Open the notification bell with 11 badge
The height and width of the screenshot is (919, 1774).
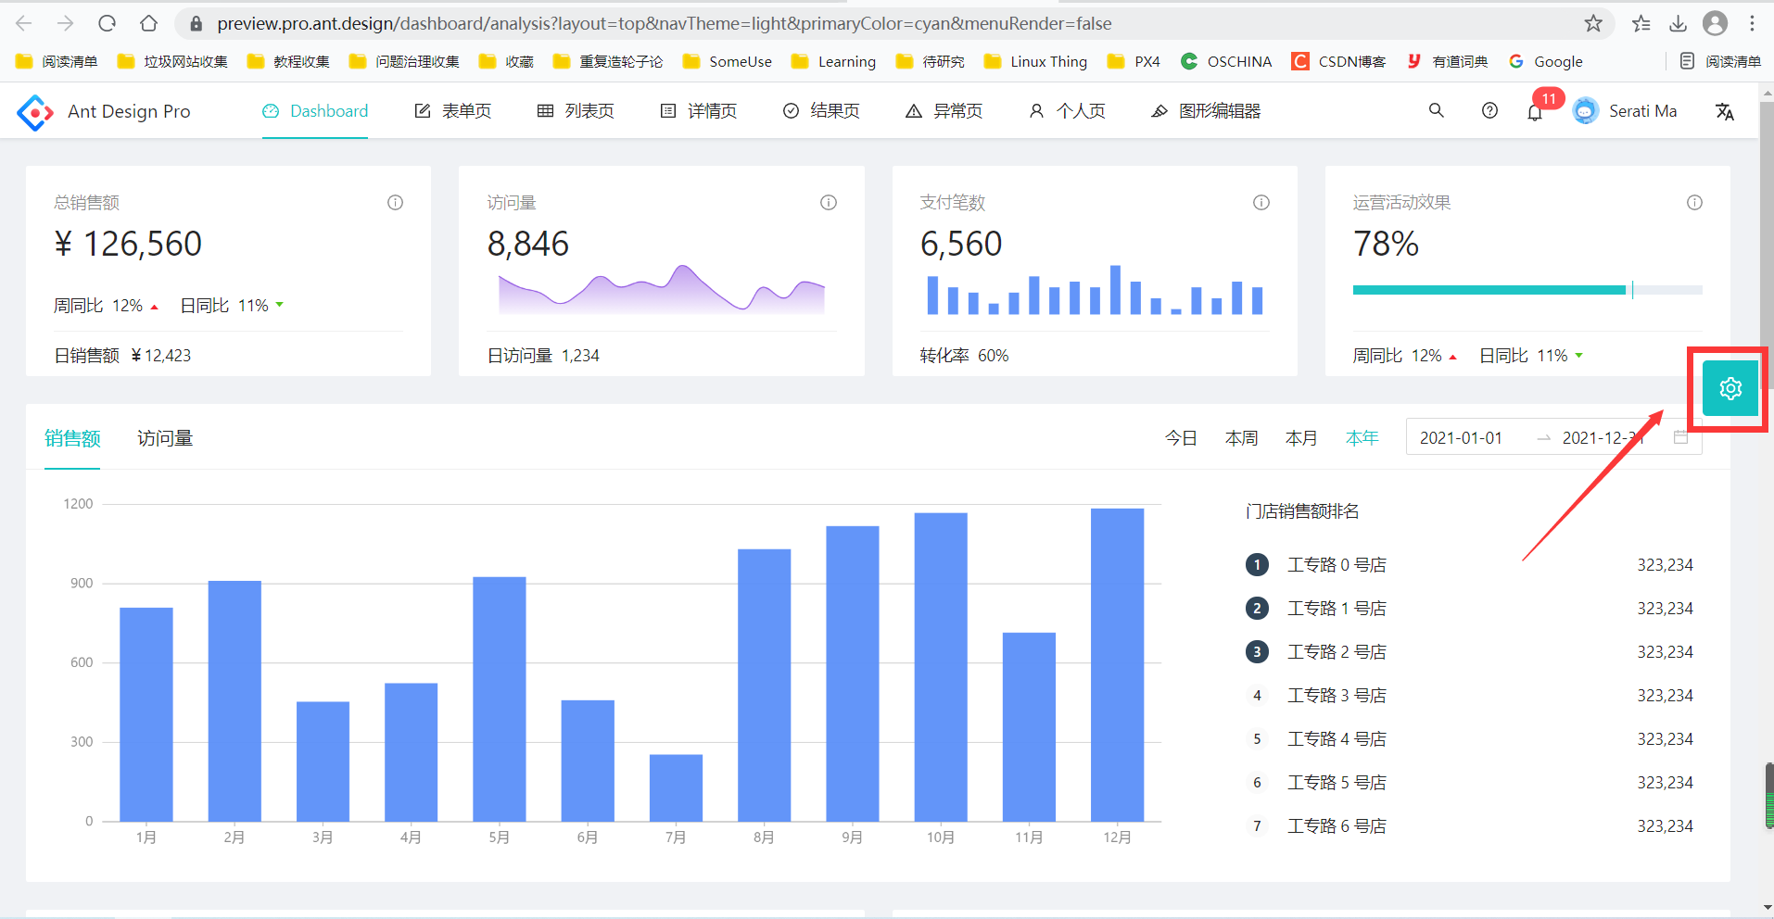click(1536, 110)
